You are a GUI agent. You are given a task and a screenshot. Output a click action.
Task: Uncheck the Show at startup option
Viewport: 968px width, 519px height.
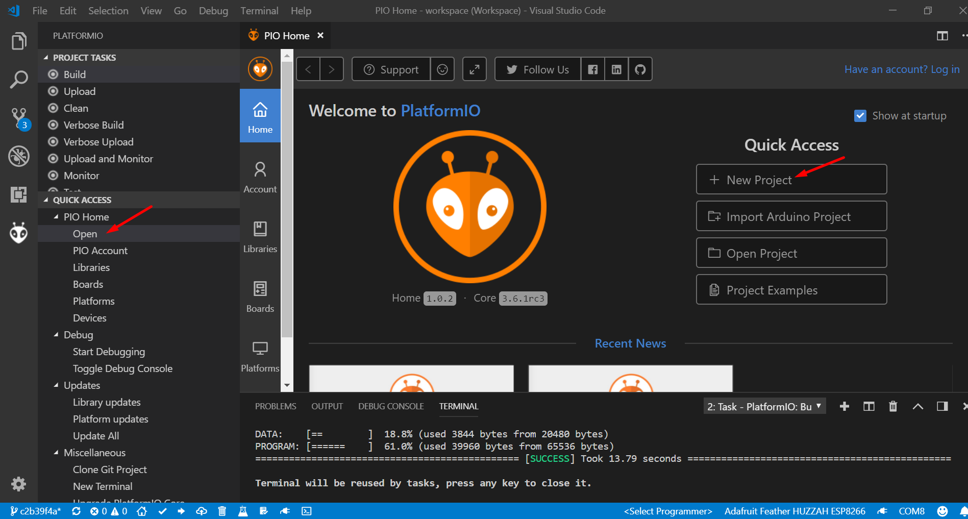(x=860, y=115)
